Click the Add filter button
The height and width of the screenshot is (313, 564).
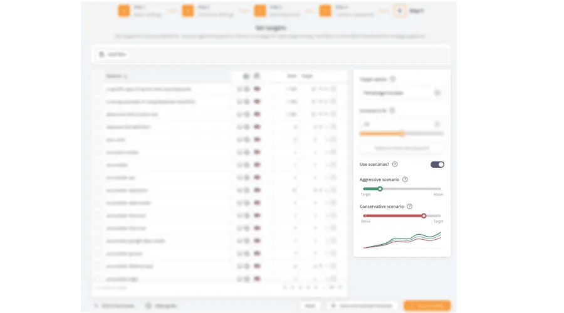point(113,54)
